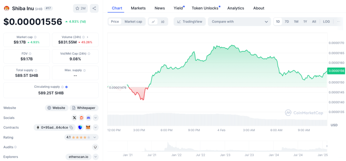This screenshot has height=161, width=346.
Task: Click Circulating supply info icon
Action: (x=62, y=87)
